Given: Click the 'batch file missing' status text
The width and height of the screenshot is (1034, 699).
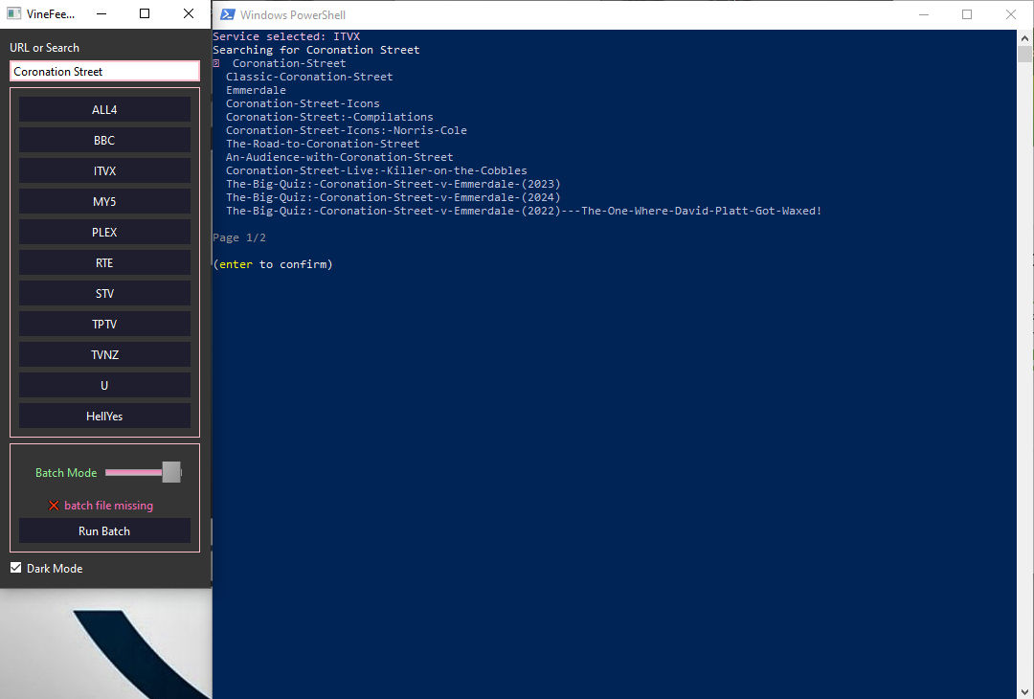Looking at the screenshot, I should (109, 506).
